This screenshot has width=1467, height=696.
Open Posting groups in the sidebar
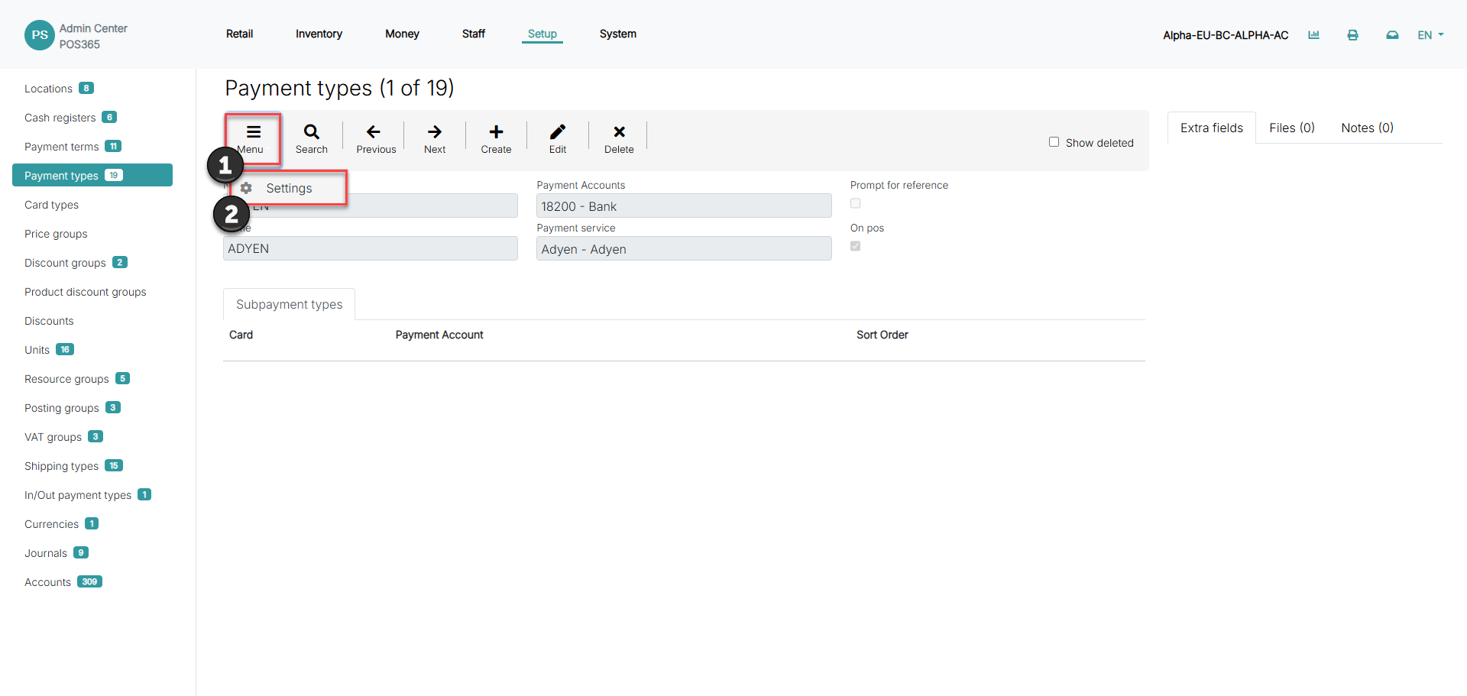pos(62,408)
